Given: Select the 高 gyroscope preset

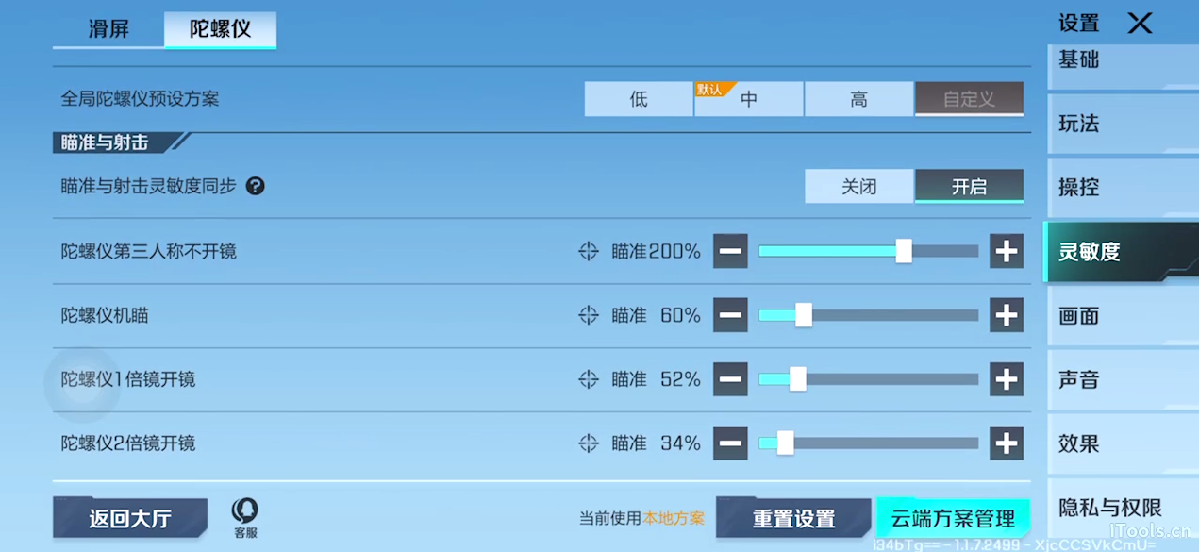Looking at the screenshot, I should tap(858, 99).
